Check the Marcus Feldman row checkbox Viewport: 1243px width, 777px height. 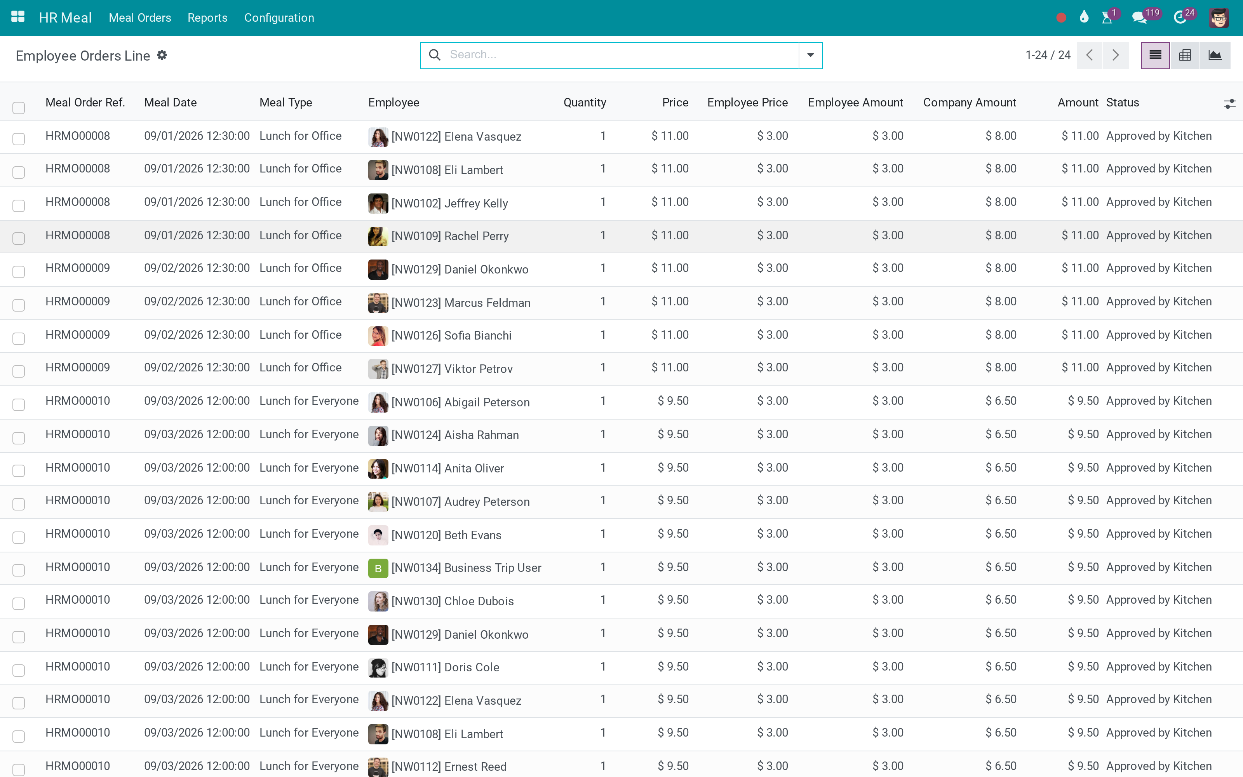pyautogui.click(x=19, y=305)
